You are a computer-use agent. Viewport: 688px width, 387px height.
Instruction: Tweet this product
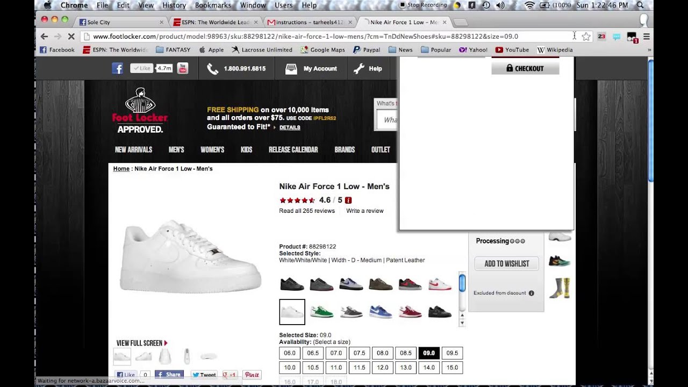pos(204,375)
